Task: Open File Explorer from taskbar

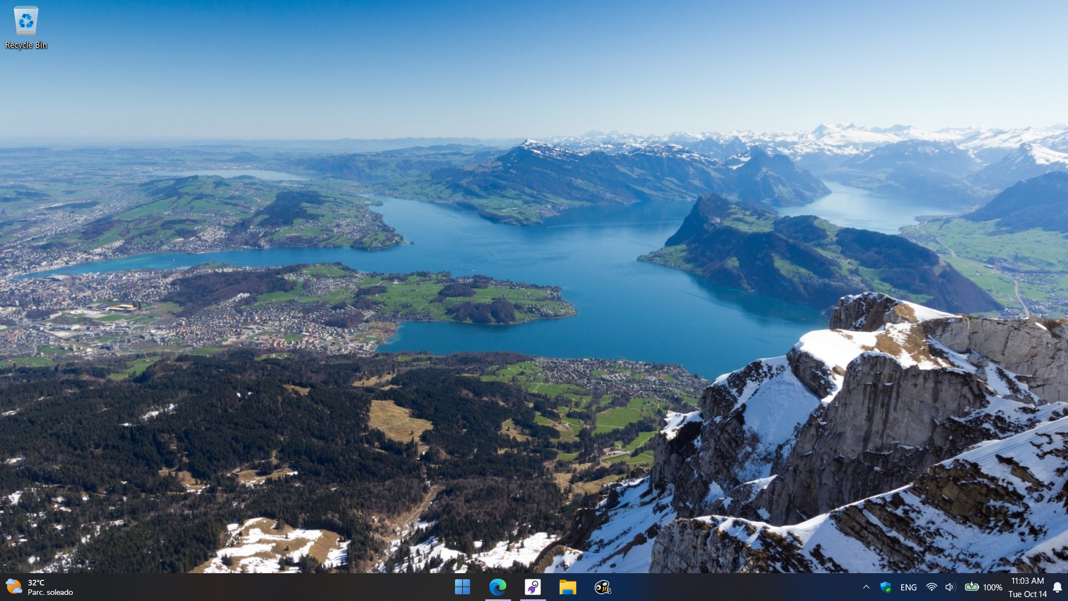Action: [x=567, y=587]
